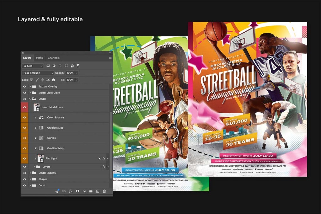Filter layers by smart objects icon
321x214 pixels.
[x=72, y=66]
